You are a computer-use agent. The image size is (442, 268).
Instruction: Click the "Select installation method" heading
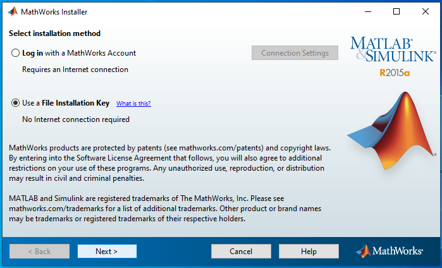[55, 33]
